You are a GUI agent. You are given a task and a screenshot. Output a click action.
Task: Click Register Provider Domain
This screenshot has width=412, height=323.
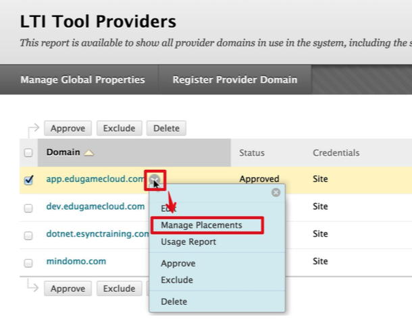pos(234,80)
